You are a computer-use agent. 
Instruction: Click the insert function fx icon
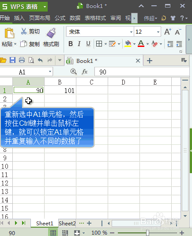tap(85, 72)
